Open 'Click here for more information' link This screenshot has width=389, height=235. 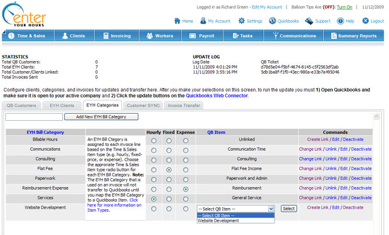point(114,205)
